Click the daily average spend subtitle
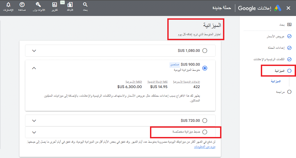Image resolution: width=296 pixels, height=158 pixels. [199, 34]
